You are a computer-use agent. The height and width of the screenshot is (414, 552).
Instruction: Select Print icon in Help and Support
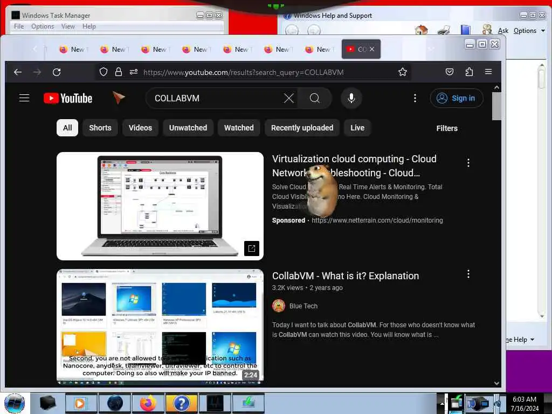click(x=444, y=30)
